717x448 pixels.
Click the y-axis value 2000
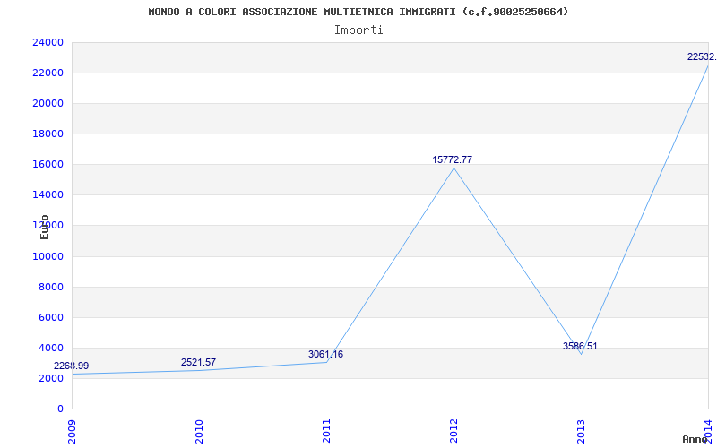[50, 378]
